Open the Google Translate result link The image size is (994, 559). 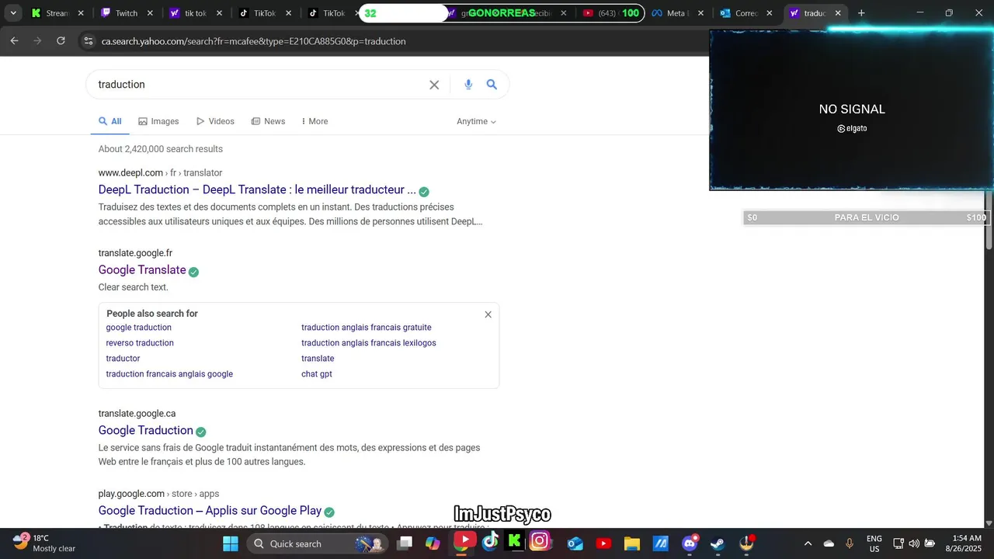[142, 270]
